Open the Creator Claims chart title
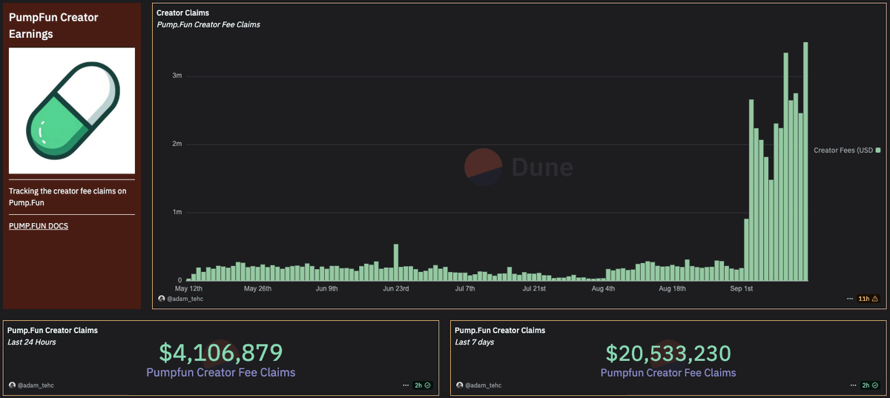Screen dimensions: 890x398 tap(182, 13)
